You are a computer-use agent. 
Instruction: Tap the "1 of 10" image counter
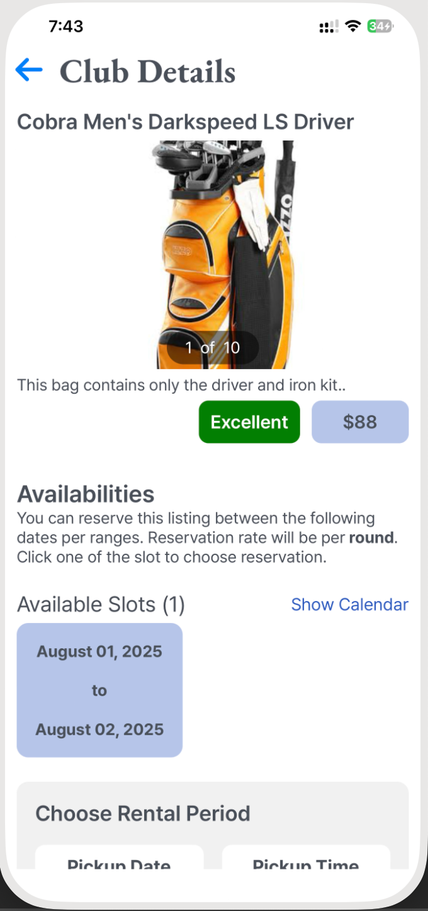click(x=213, y=347)
